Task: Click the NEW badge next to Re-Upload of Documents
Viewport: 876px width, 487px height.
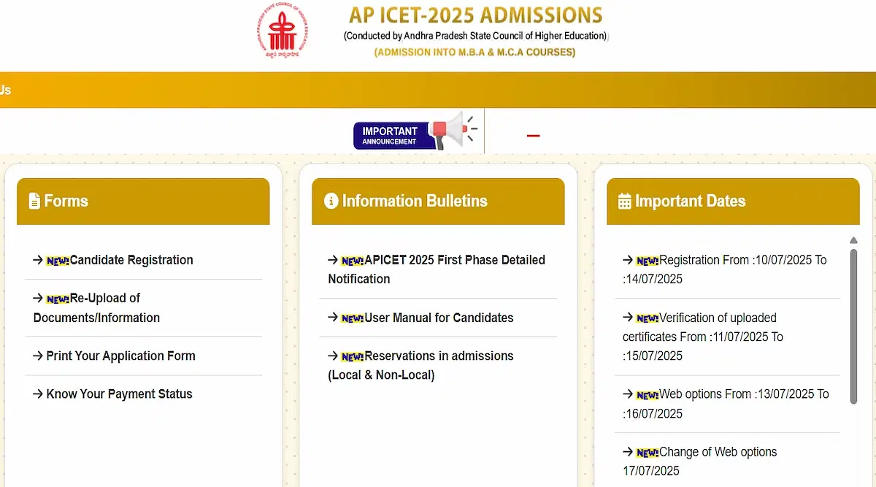Action: [x=58, y=299]
